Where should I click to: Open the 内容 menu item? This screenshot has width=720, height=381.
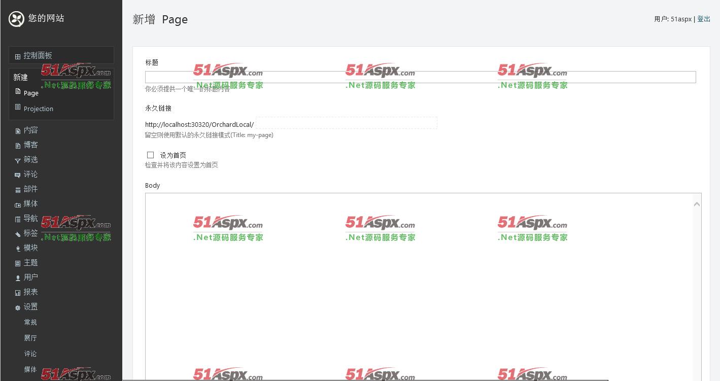tap(30, 130)
